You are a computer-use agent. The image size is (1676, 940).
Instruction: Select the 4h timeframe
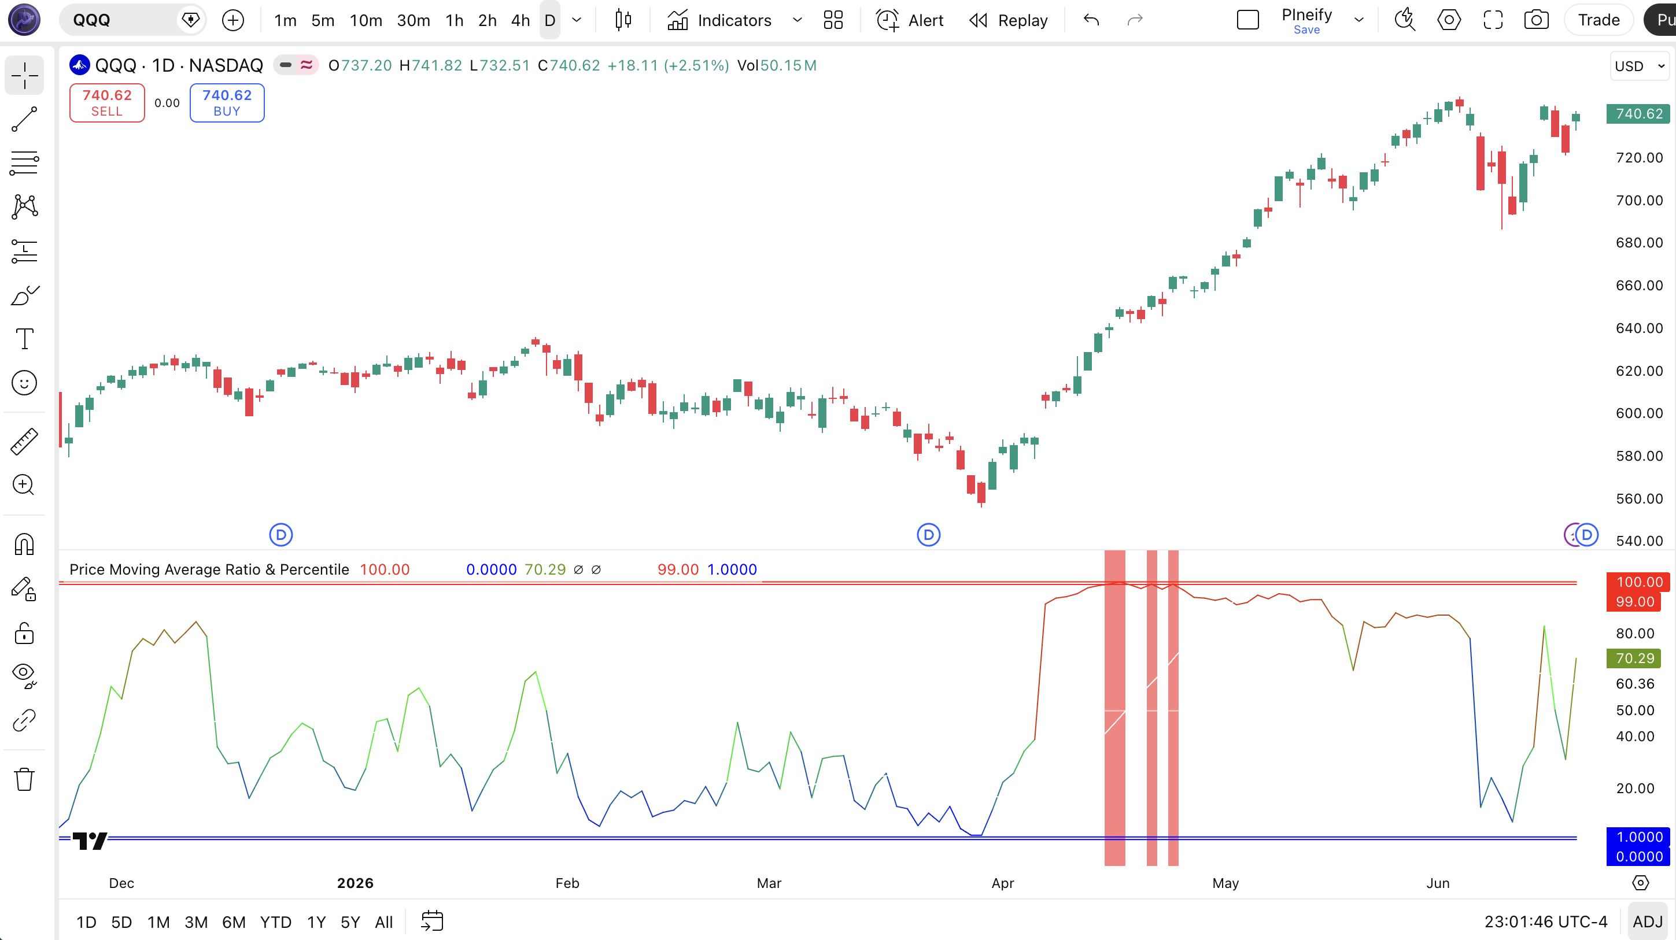(x=520, y=20)
